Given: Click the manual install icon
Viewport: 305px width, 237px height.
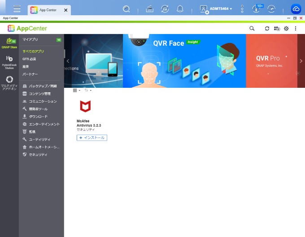Looking at the screenshot, I should [277, 29].
